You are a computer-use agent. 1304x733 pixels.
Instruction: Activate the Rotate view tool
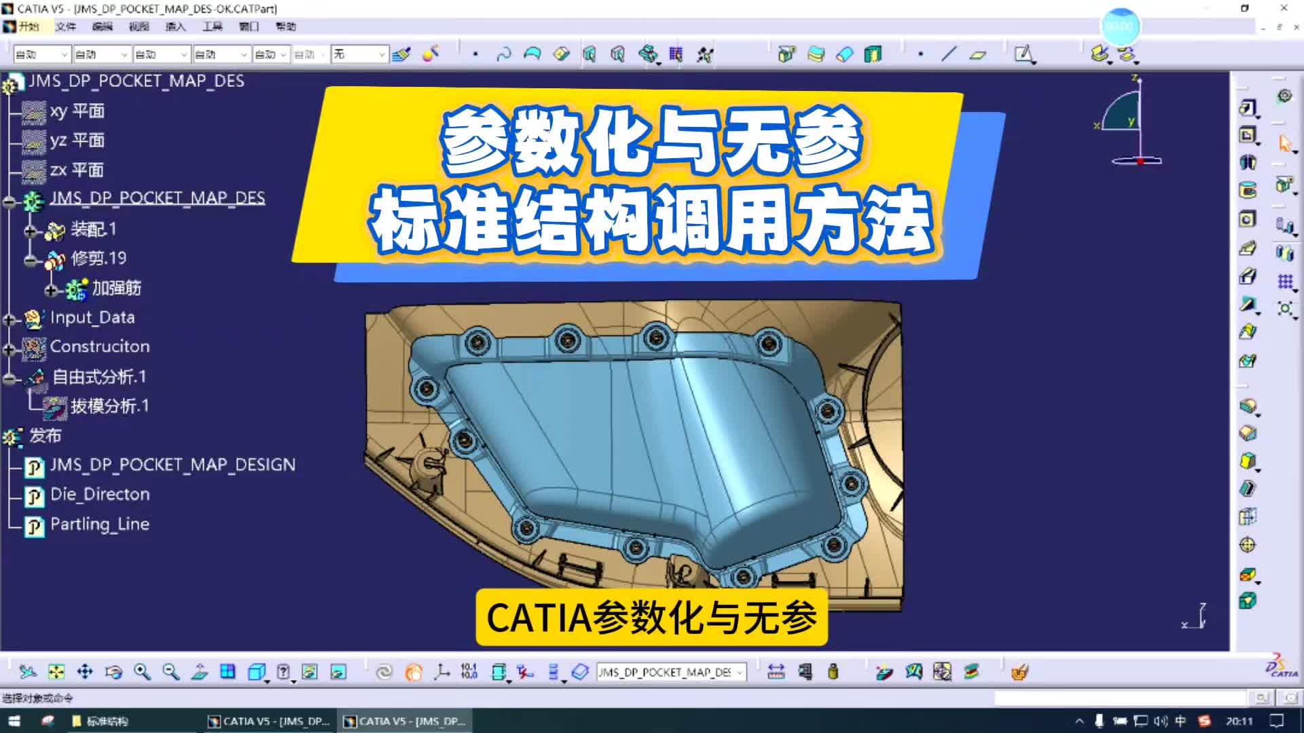click(x=113, y=672)
